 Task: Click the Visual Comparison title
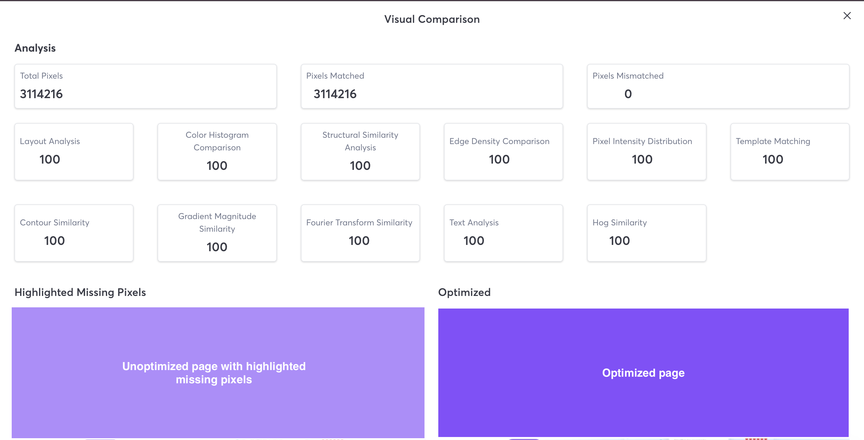(432, 19)
